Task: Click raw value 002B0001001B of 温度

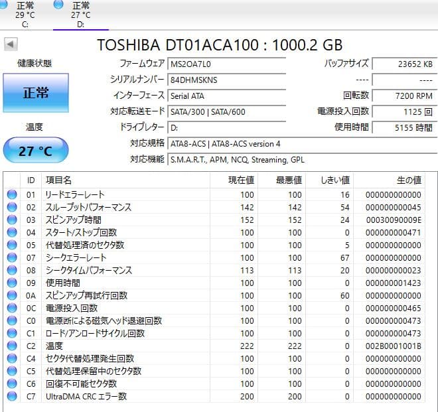Action: click(x=394, y=346)
